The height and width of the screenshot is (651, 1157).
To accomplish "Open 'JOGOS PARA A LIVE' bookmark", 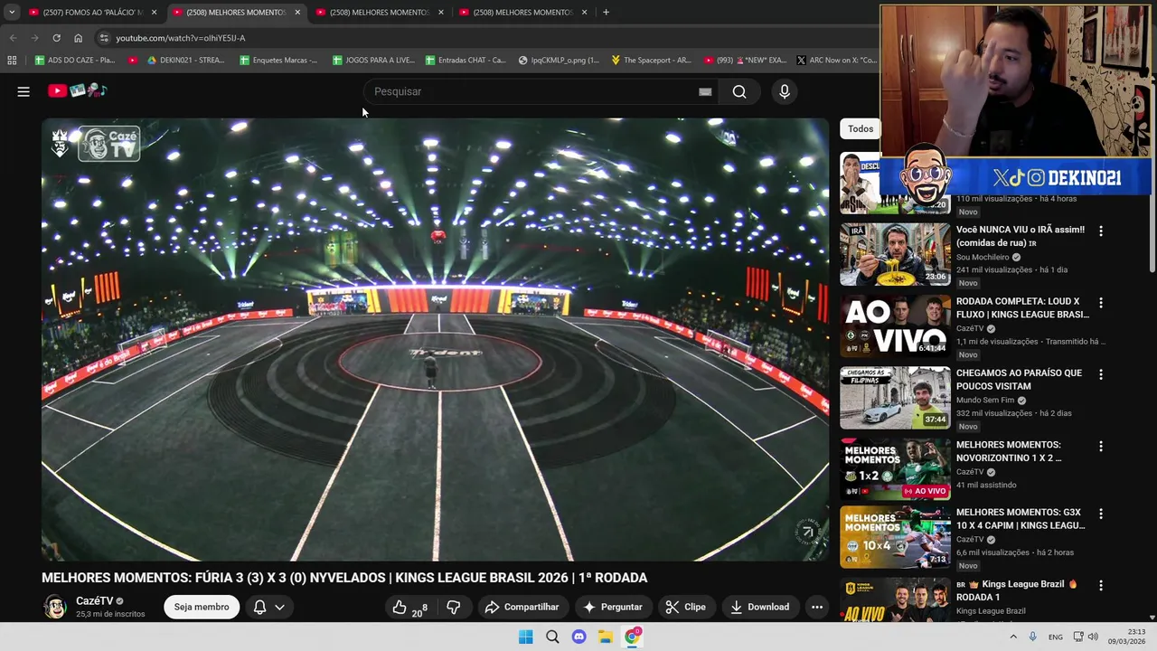I will click(x=373, y=61).
